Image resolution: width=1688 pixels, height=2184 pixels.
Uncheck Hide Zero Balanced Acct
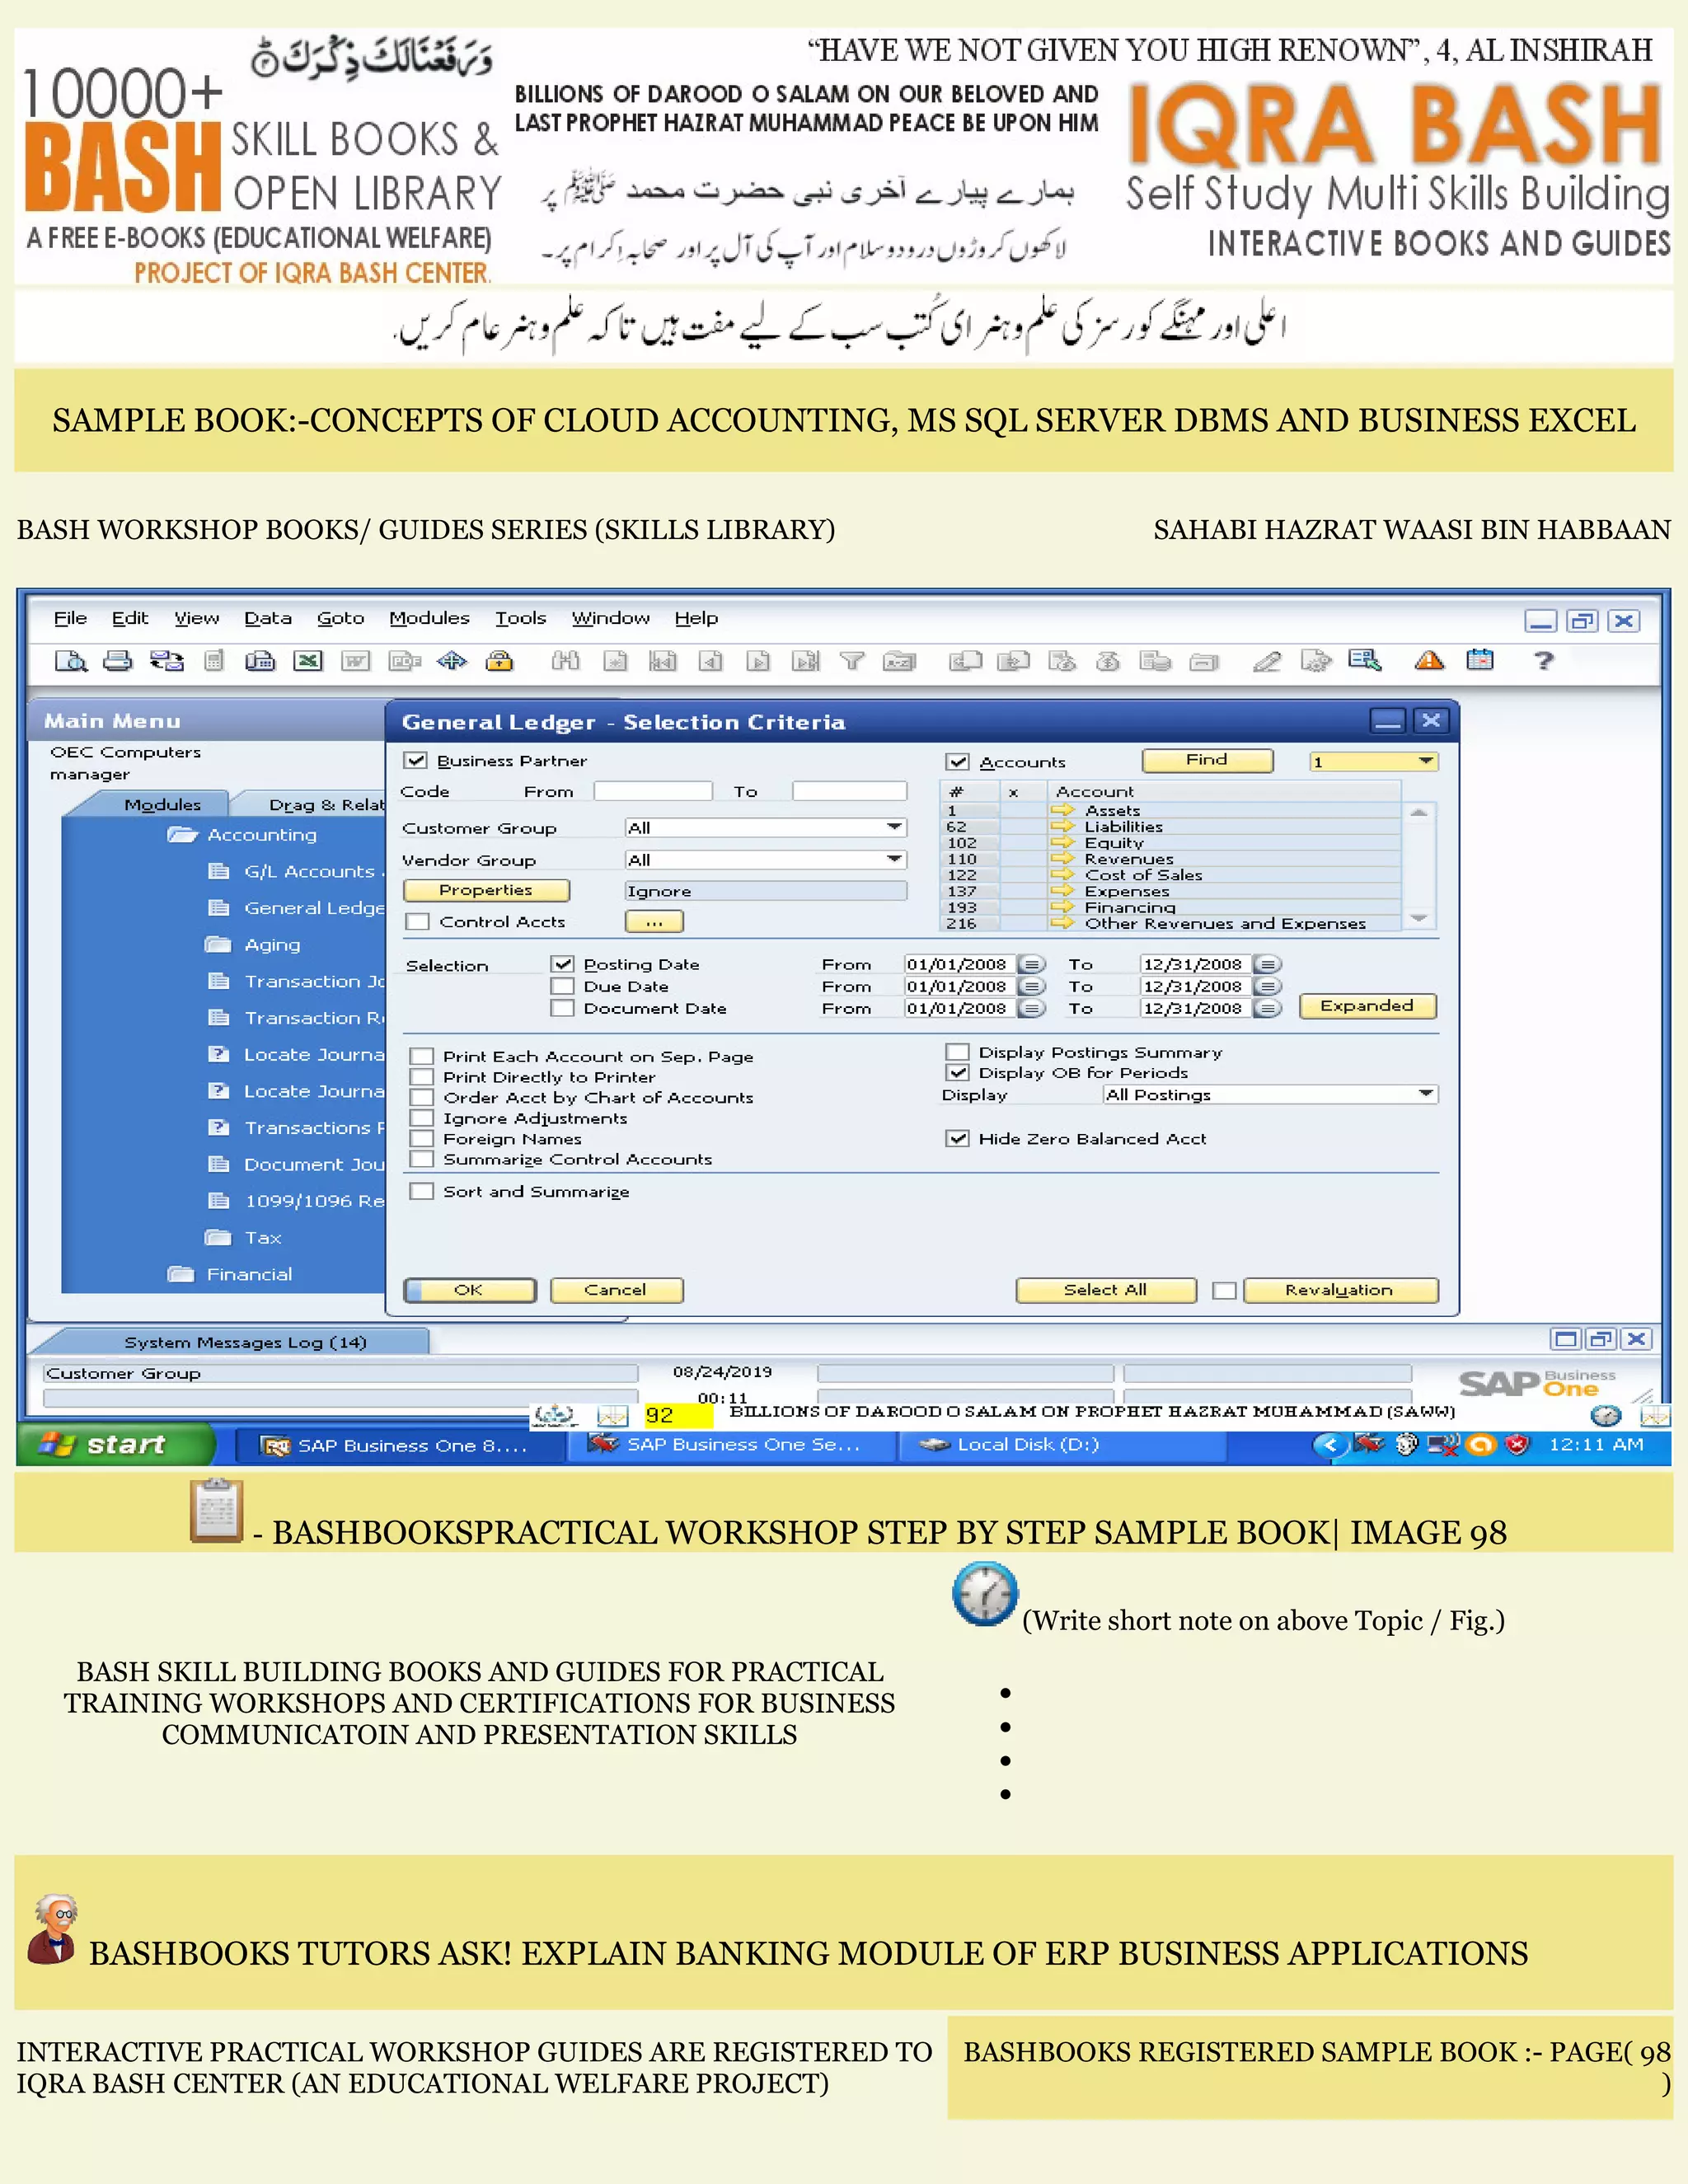click(958, 1138)
